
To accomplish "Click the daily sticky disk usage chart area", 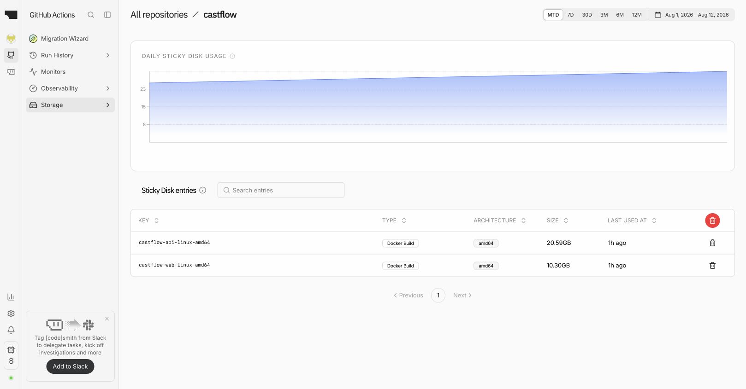I will 438,107.
